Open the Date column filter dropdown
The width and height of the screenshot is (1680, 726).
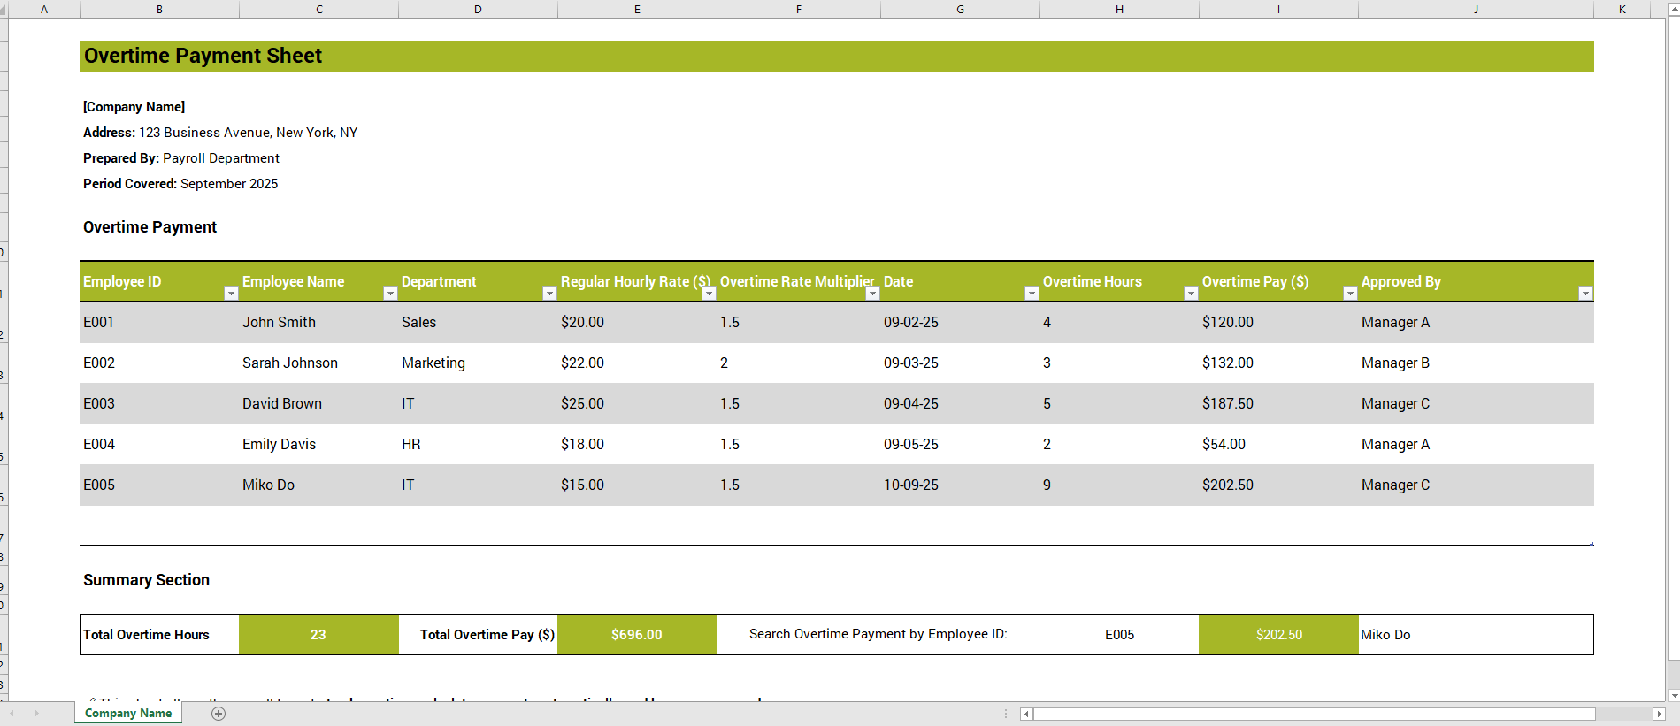(x=1032, y=294)
